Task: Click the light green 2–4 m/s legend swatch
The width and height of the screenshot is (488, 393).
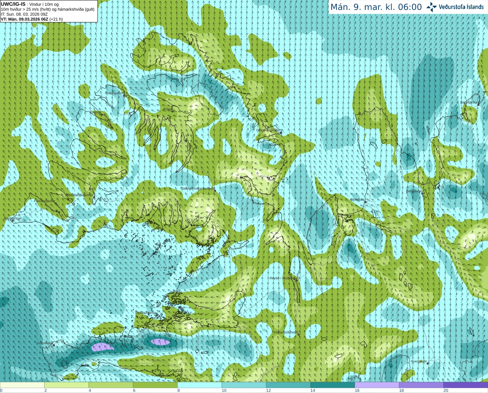Action: (66, 385)
